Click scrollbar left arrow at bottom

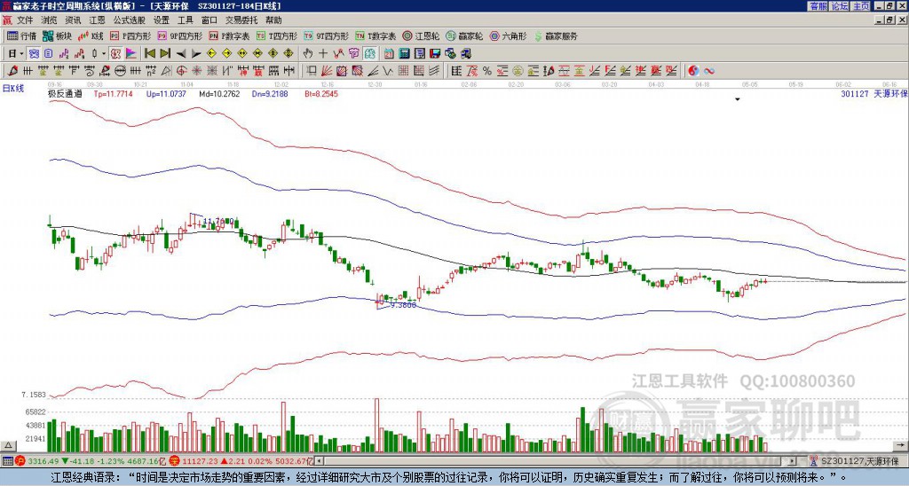click(x=320, y=461)
